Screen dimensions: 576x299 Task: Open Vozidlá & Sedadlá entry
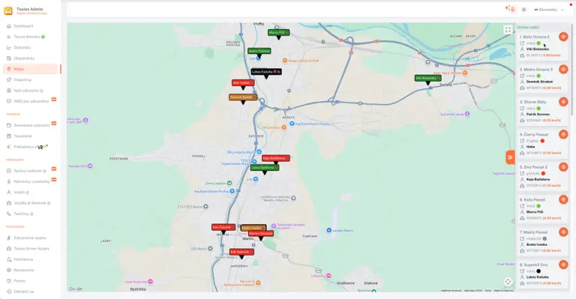click(x=30, y=203)
